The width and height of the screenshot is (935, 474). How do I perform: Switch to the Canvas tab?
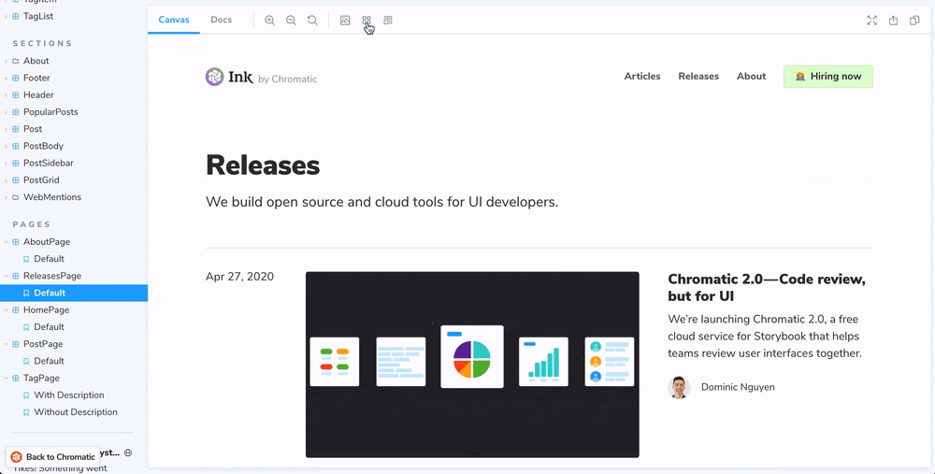coord(174,20)
